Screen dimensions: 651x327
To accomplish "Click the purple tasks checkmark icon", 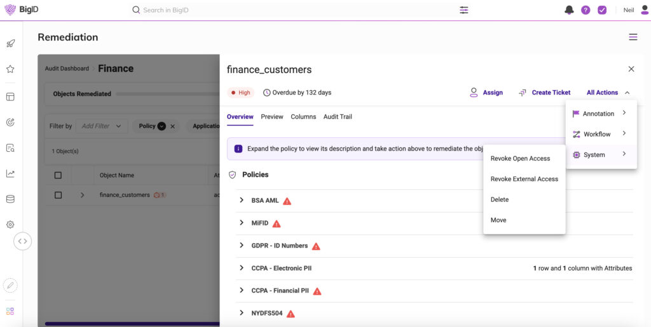I will (602, 10).
